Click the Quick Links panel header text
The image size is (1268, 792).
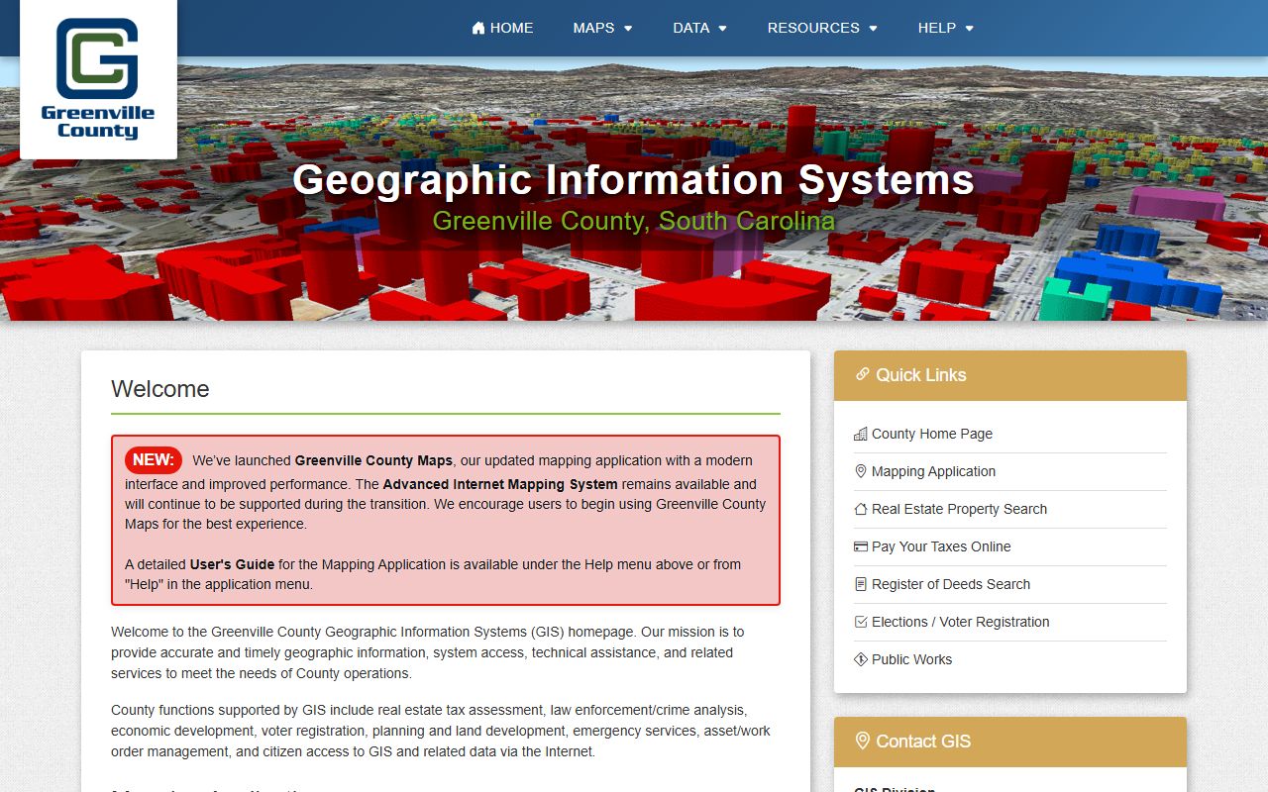coord(921,375)
